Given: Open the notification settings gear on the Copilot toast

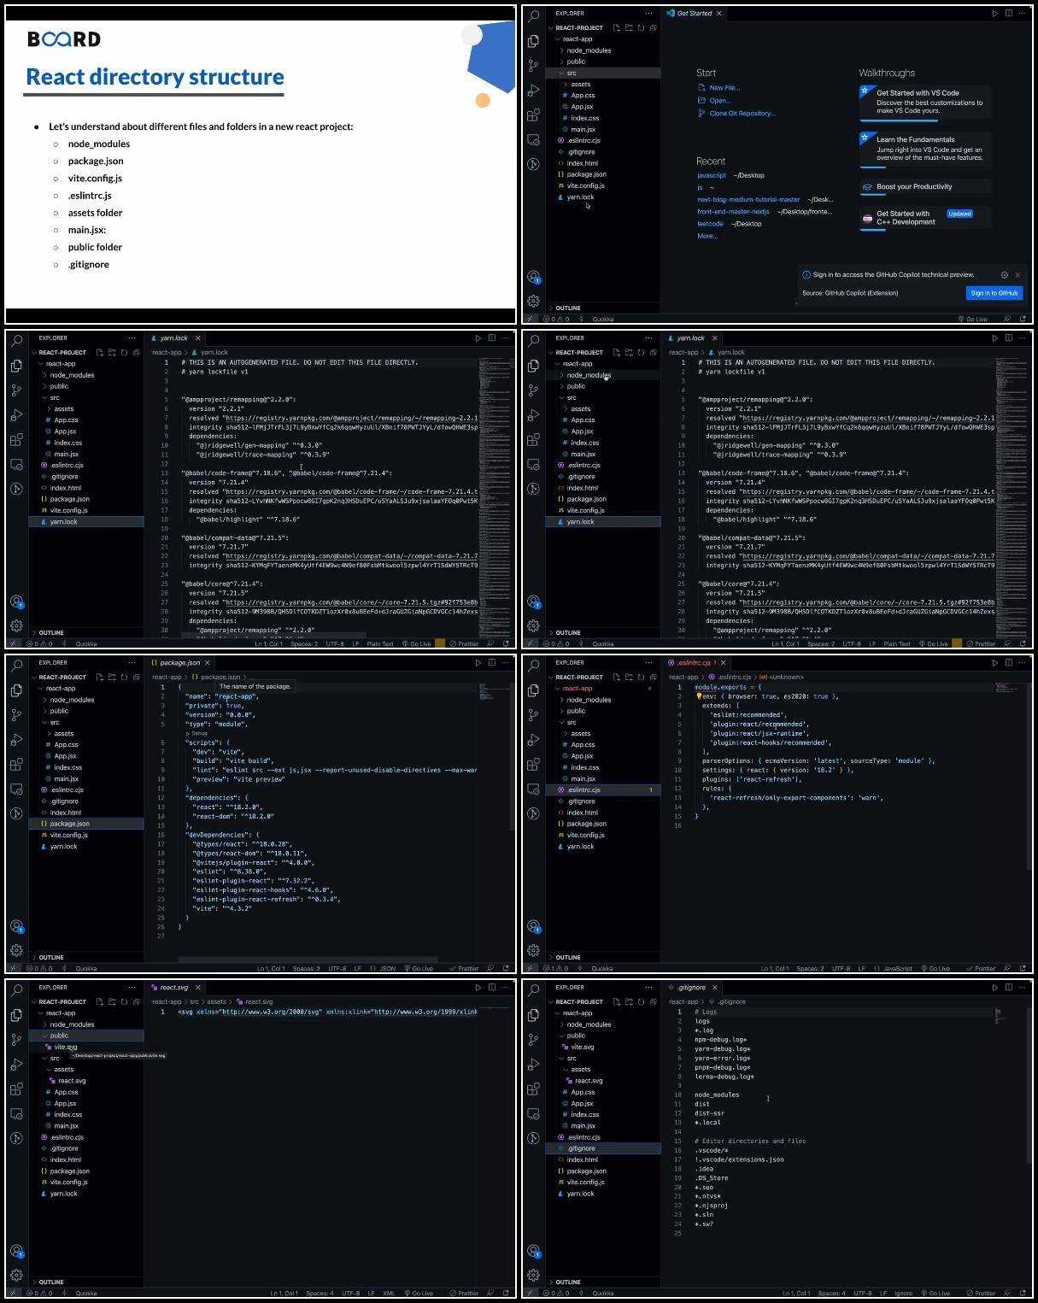Looking at the screenshot, I should [x=1004, y=275].
